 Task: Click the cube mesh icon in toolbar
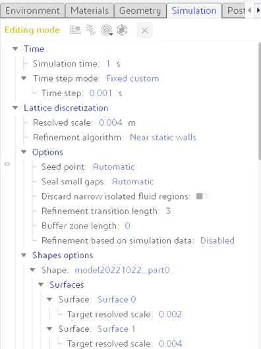click(122, 30)
